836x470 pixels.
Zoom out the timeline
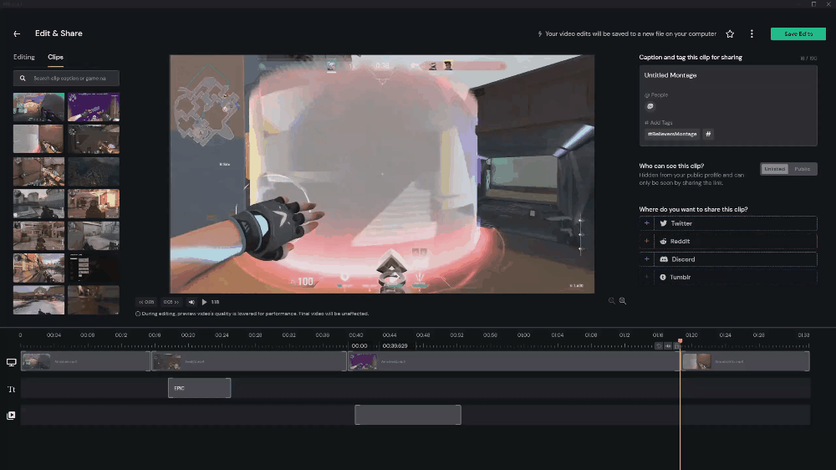pyautogui.click(x=612, y=301)
